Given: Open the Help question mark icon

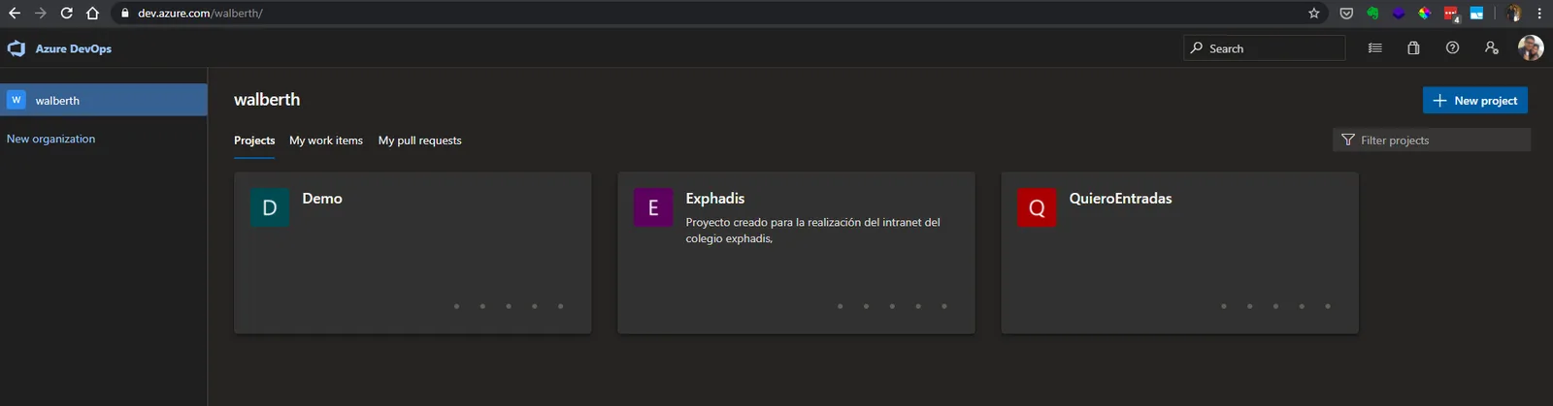Looking at the screenshot, I should click(1452, 47).
